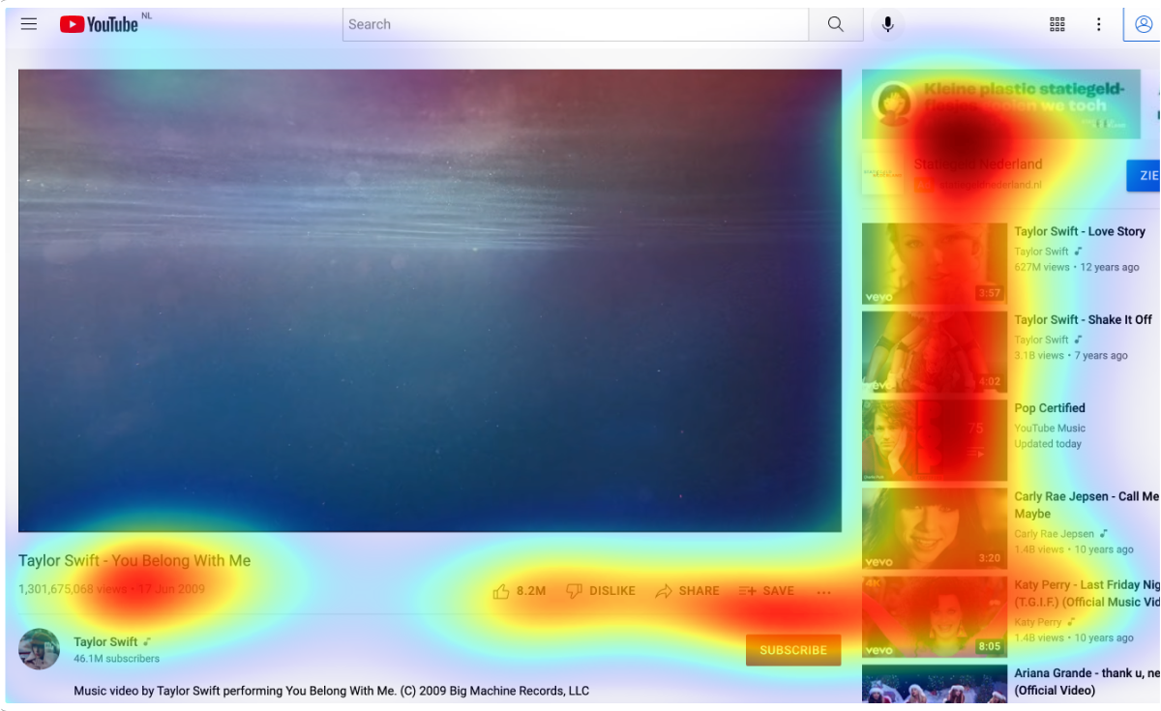1161x711 pixels.
Task: Click the SHARE button
Action: (x=687, y=590)
